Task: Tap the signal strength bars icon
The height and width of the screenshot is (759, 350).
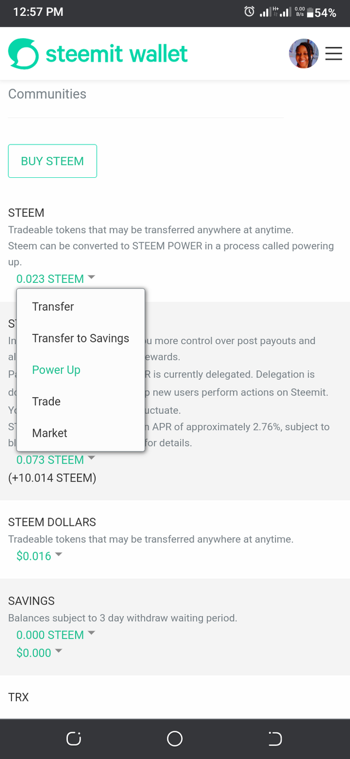Action: 265,11
